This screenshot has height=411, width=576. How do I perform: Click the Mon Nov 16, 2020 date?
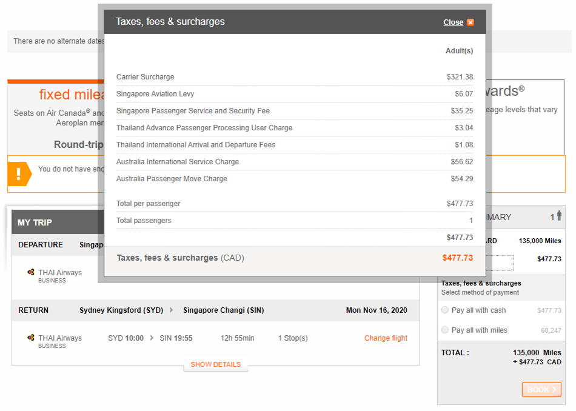tap(377, 310)
